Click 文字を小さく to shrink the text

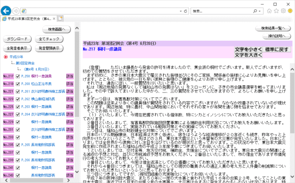click(248, 49)
